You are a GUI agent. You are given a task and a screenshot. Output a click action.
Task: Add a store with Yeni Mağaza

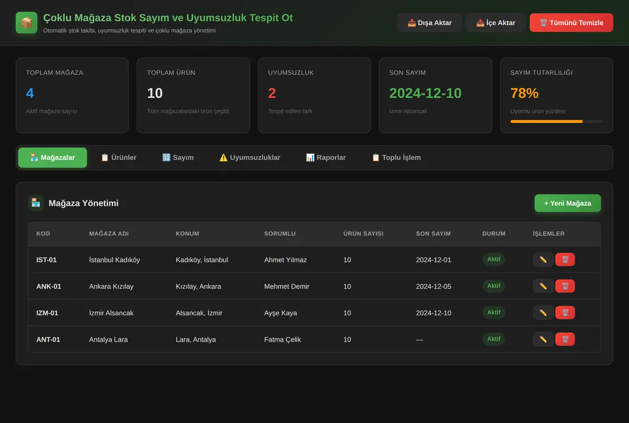tap(568, 203)
